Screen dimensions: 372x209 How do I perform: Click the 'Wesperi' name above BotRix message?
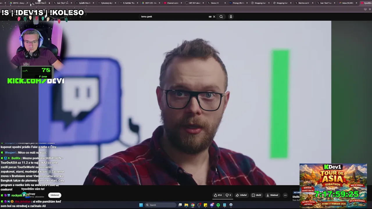pos(10,152)
